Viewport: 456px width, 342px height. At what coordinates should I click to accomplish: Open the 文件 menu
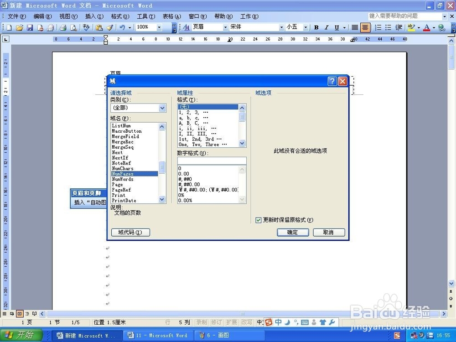pyautogui.click(x=16, y=16)
